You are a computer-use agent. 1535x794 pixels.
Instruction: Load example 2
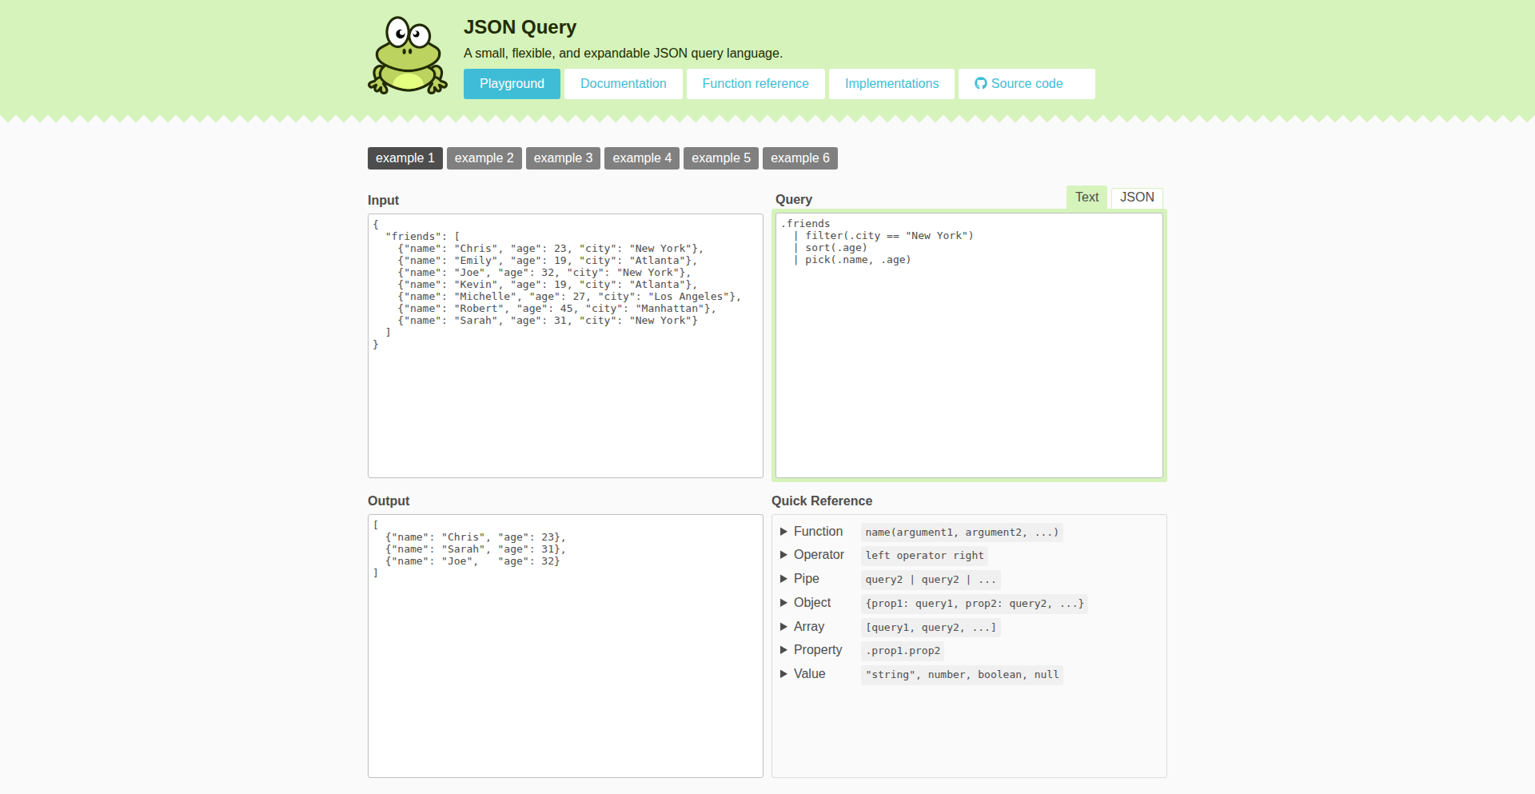[x=484, y=158]
